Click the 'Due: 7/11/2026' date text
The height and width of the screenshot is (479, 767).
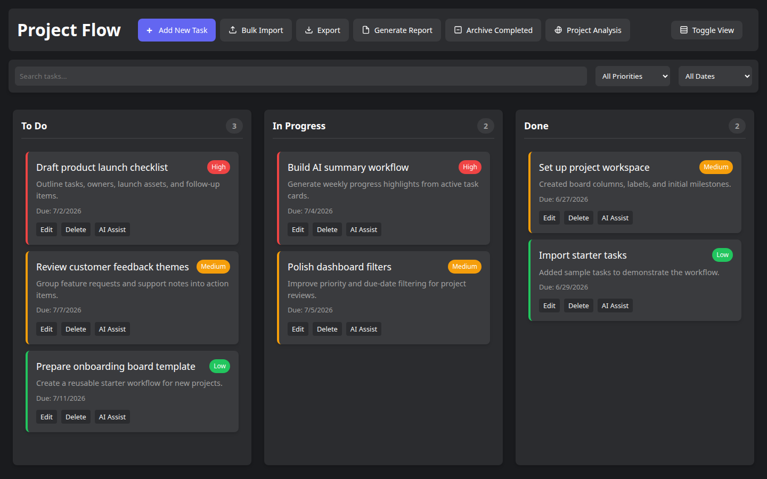click(61, 399)
